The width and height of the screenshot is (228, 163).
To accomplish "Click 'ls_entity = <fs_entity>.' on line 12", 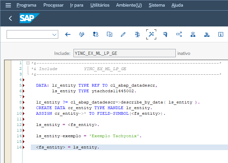I will pyautogui.click(x=68, y=125).
